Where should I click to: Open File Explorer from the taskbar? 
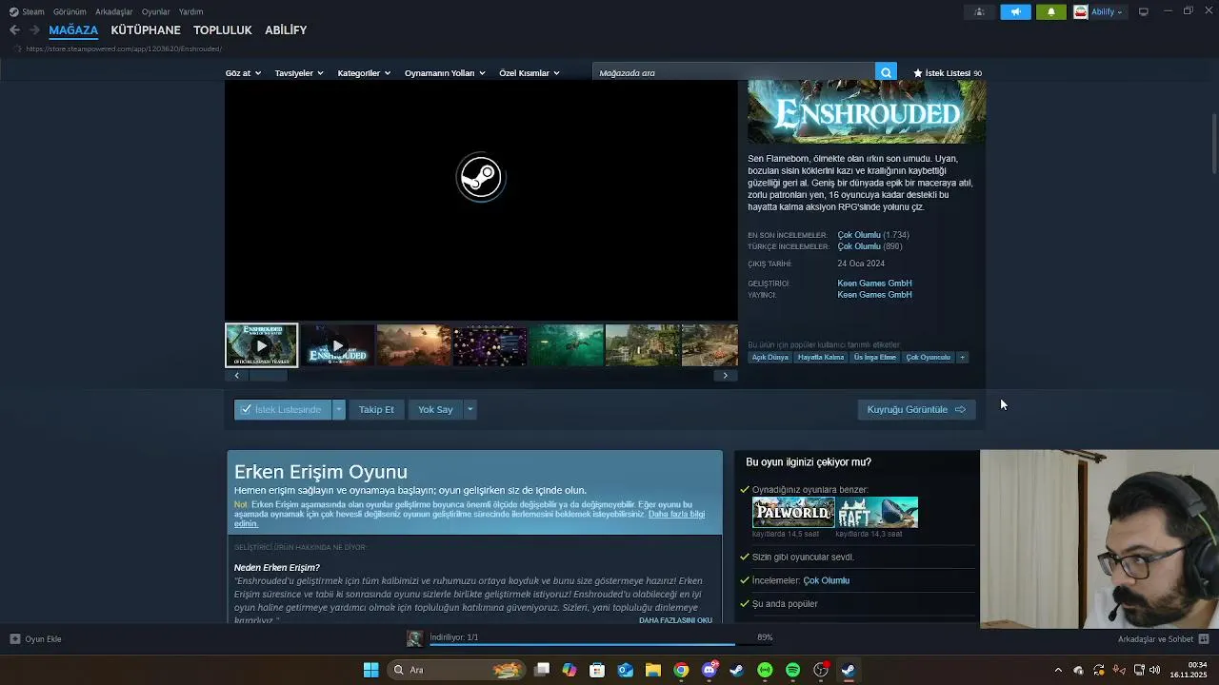(653, 670)
